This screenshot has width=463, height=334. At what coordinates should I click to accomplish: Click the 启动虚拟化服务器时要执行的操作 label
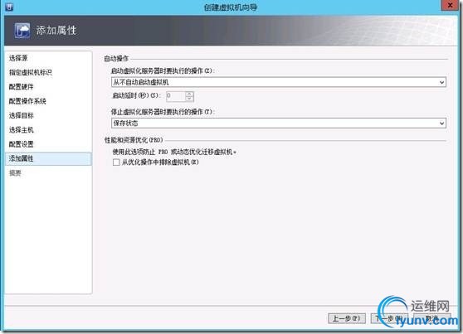(x=163, y=70)
